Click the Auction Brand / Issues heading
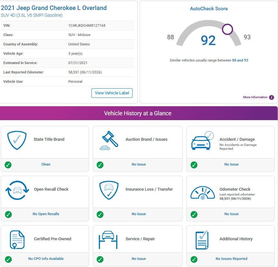The height and width of the screenshot is (267, 278). [146, 139]
